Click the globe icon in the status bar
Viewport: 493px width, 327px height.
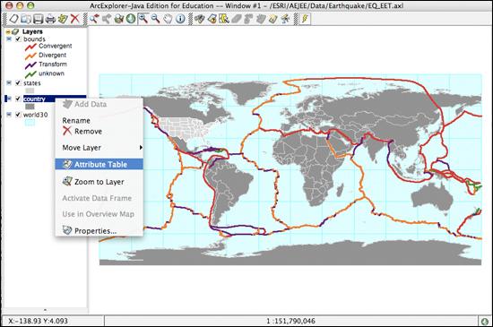click(485, 321)
